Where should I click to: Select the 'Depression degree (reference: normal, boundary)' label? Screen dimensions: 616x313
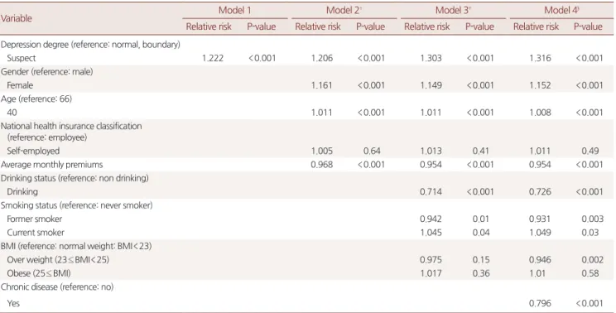(90, 45)
